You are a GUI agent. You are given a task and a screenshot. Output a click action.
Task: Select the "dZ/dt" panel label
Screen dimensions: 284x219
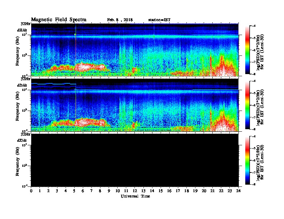point(22,140)
